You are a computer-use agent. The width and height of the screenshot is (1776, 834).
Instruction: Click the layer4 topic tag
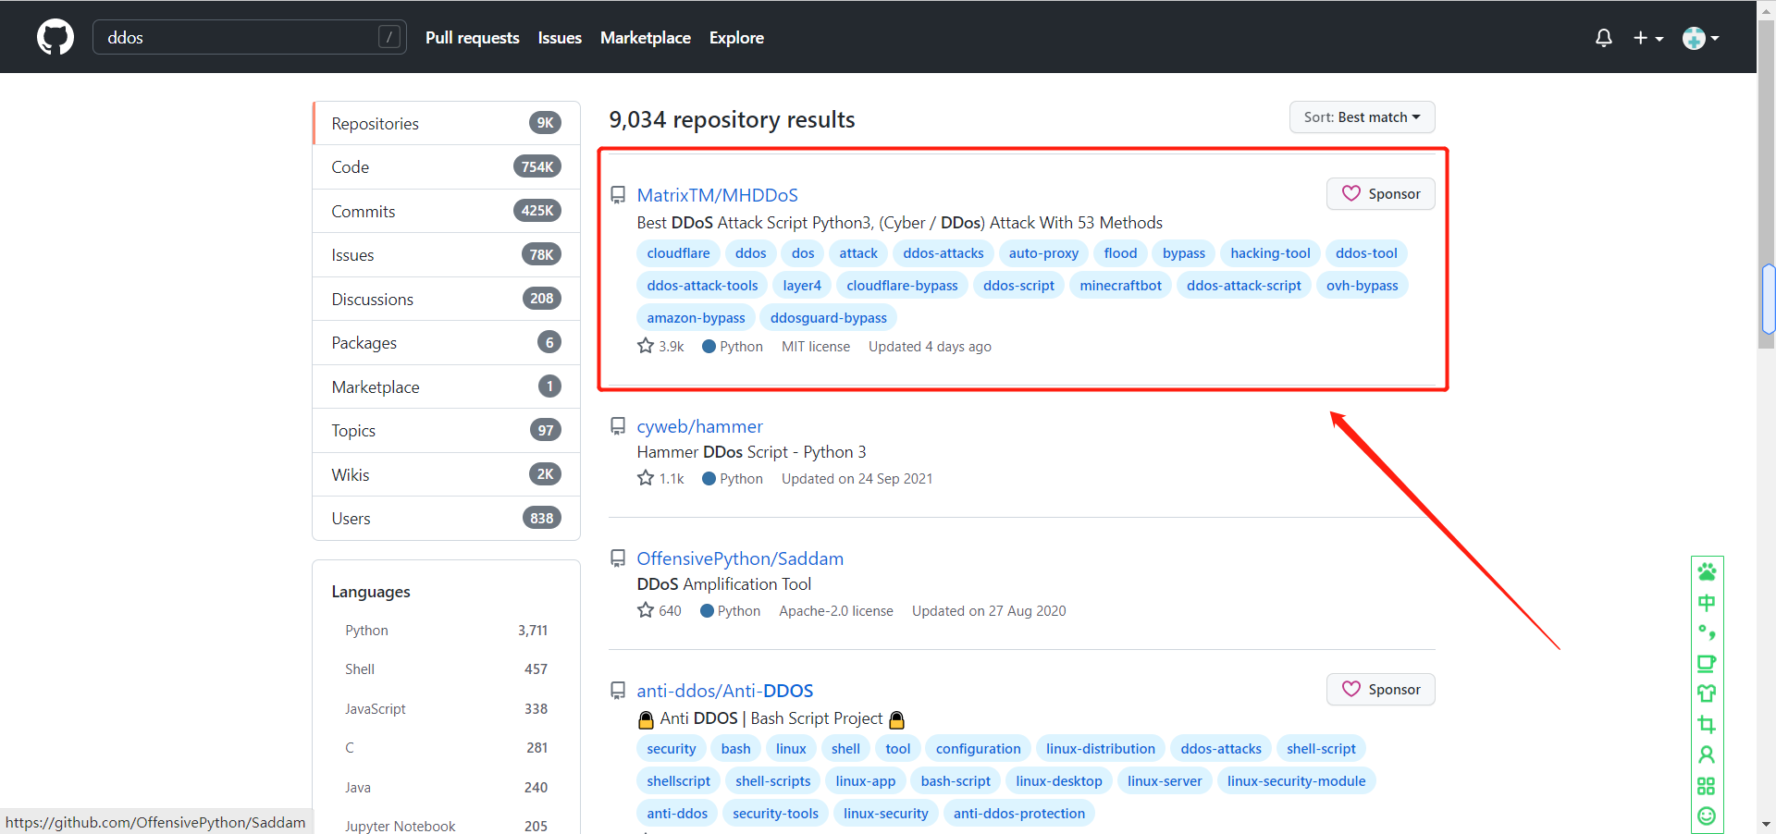click(x=802, y=286)
